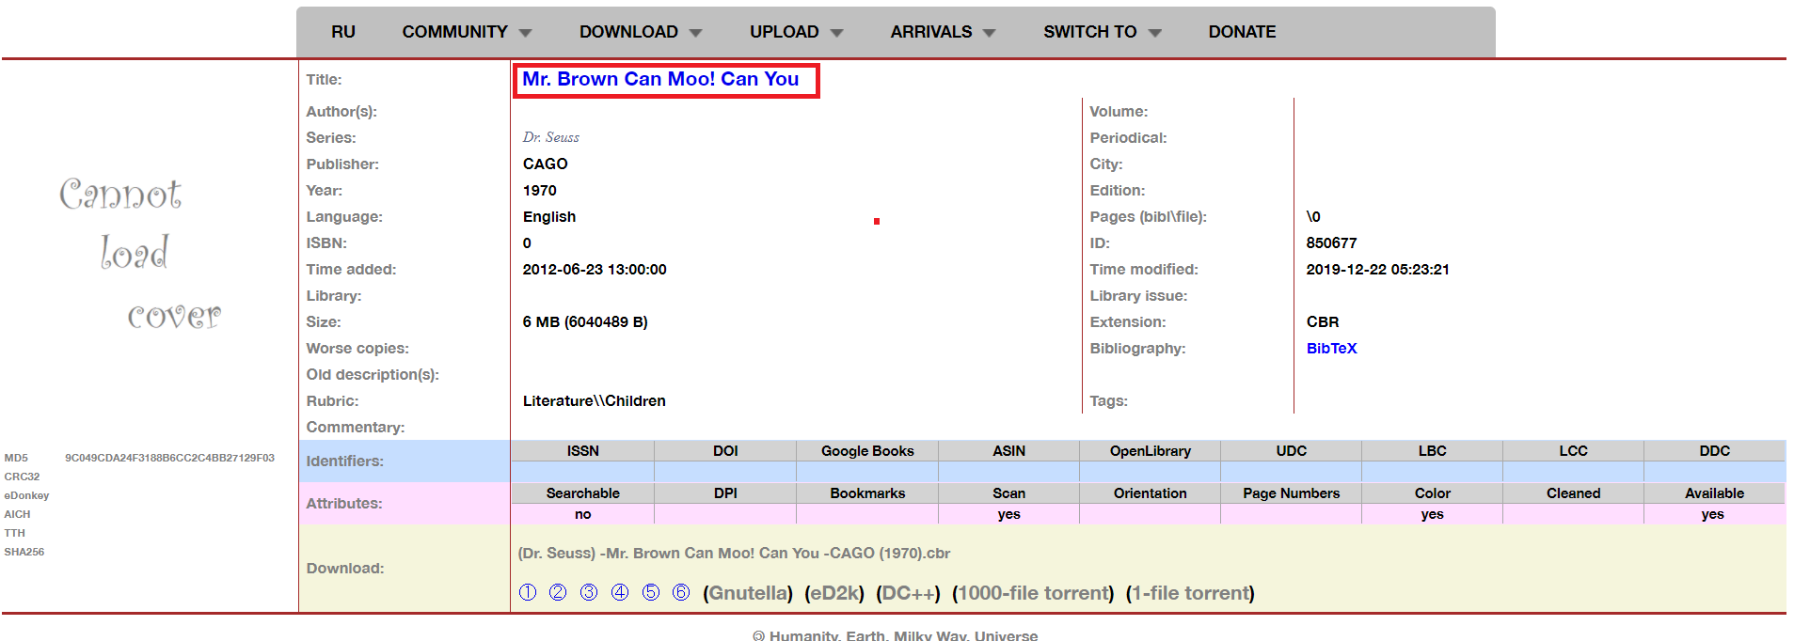Open download mirror number 6
The width and height of the screenshot is (1794, 641).
(681, 592)
